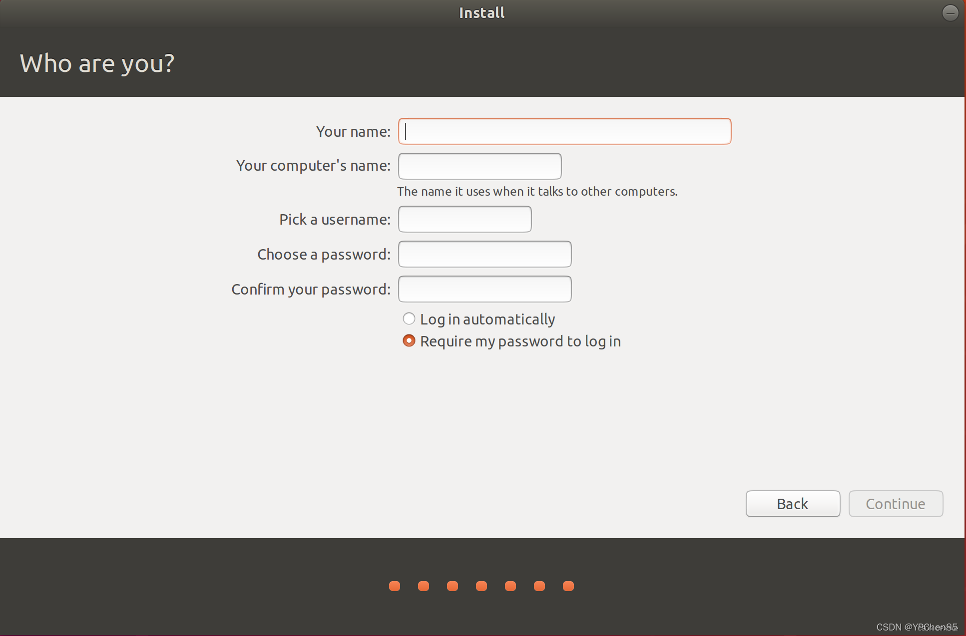
Task: Minimize the Install window
Action: click(x=950, y=13)
